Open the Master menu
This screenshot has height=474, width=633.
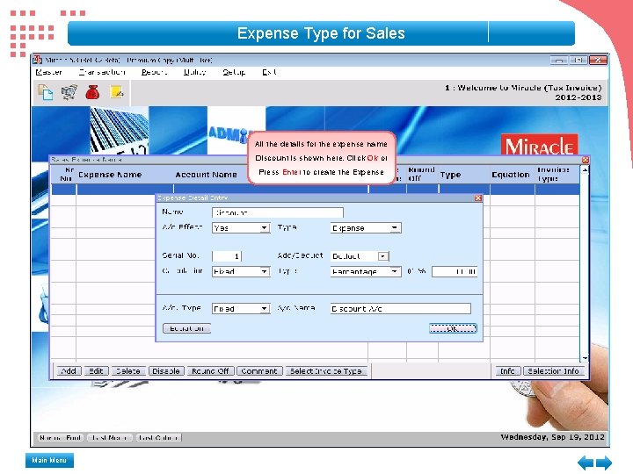[x=49, y=72]
